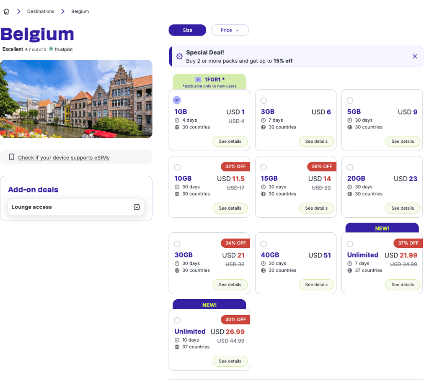The width and height of the screenshot is (429, 383).
Task: Click the Belgium breadcrumb
Action: (x=80, y=11)
